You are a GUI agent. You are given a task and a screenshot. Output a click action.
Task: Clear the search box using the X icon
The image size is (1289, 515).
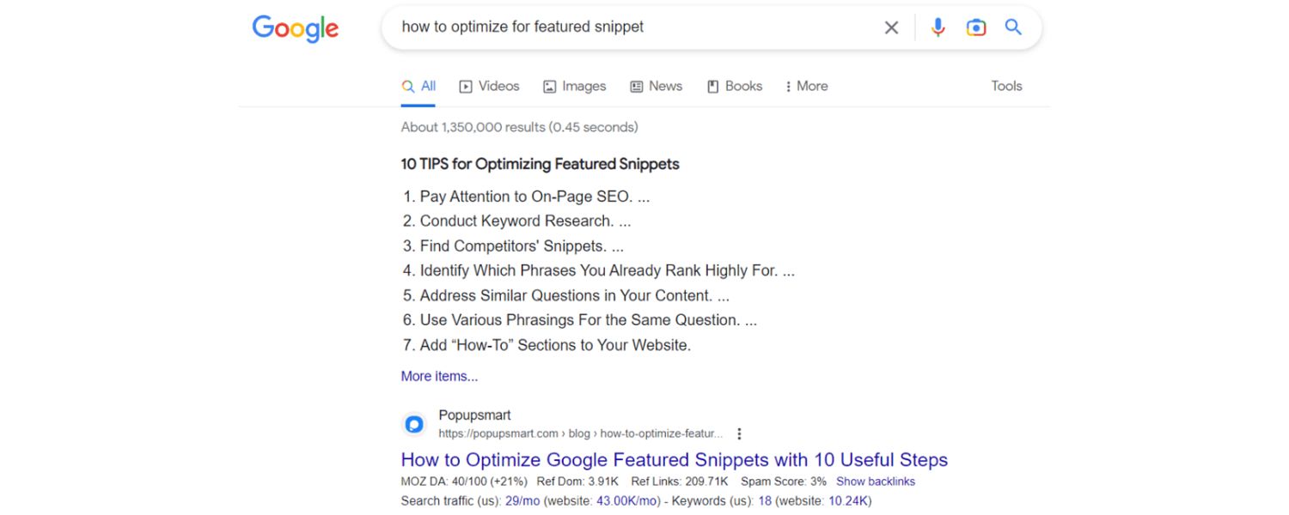[891, 27]
